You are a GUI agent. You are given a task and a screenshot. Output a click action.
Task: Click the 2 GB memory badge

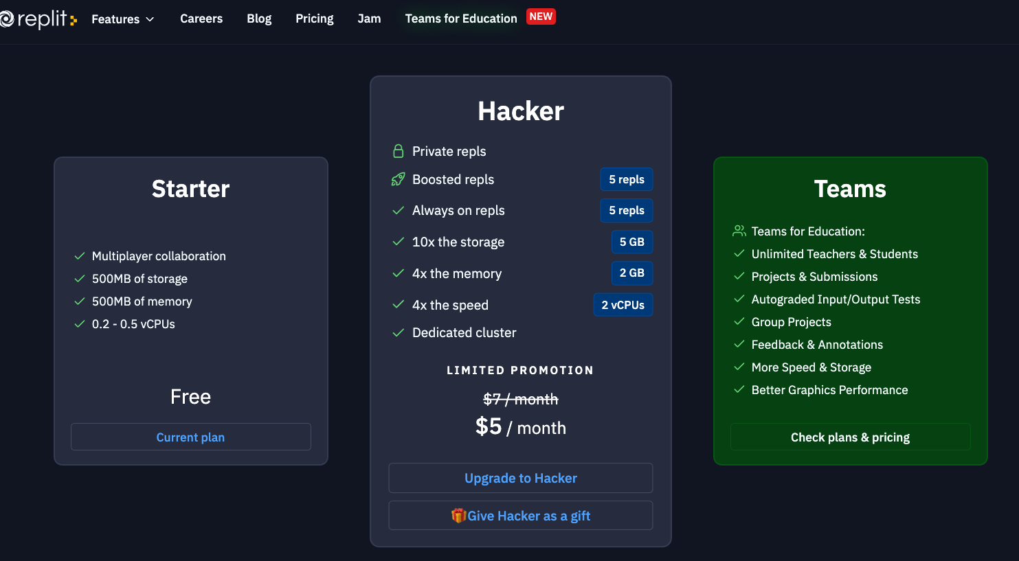point(632,273)
